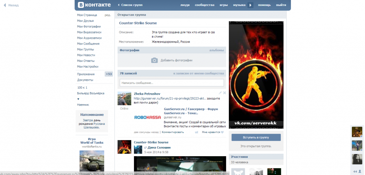Click the выйти logout link

281,5
